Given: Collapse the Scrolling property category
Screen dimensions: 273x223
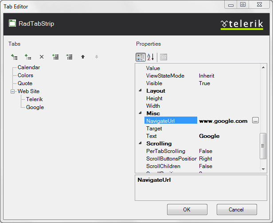Looking at the screenshot, I should [140, 144].
